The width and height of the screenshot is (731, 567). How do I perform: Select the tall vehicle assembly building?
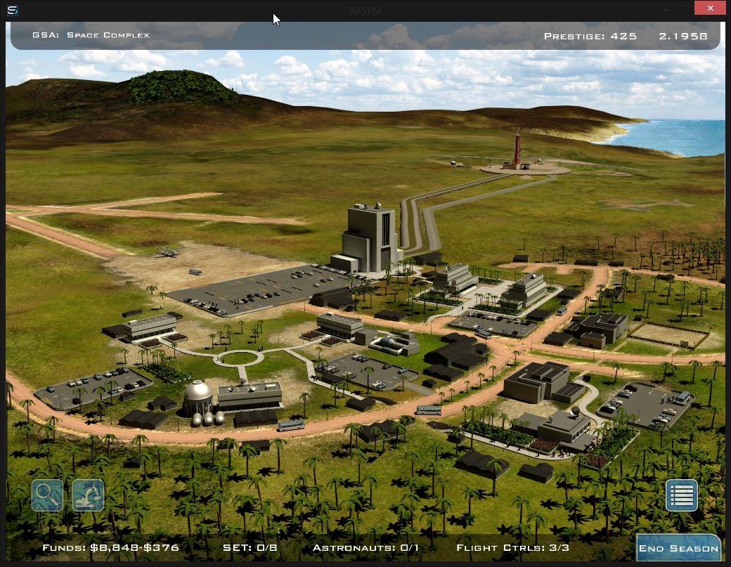[368, 239]
